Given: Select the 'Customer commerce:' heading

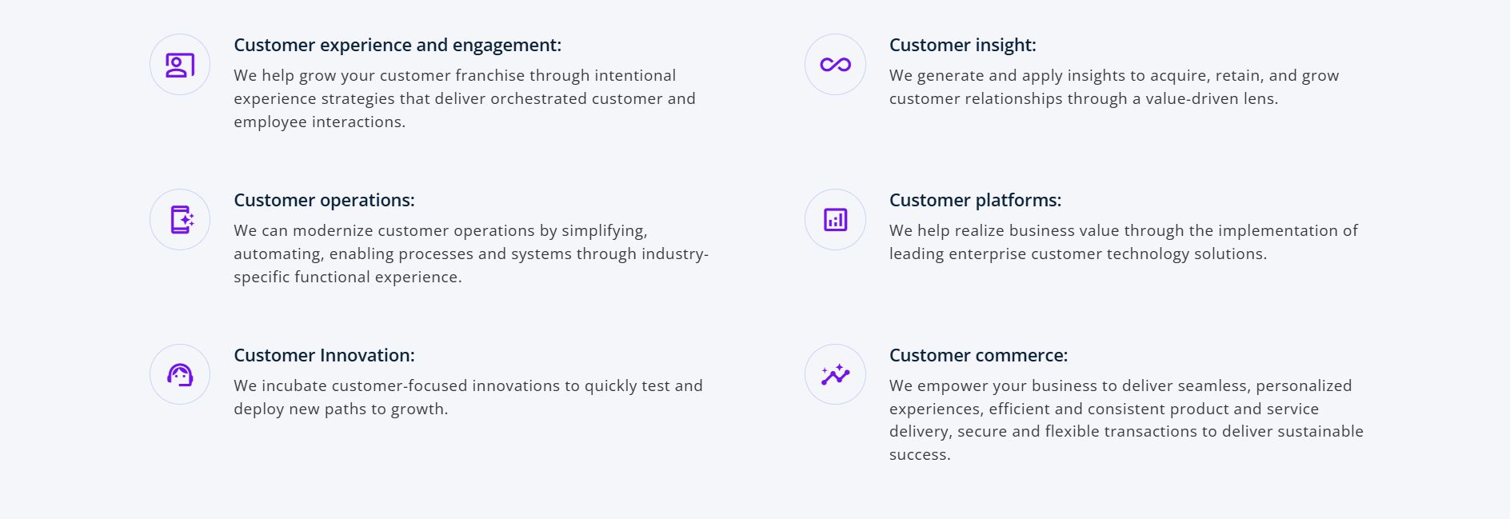Looking at the screenshot, I should click(x=978, y=356).
